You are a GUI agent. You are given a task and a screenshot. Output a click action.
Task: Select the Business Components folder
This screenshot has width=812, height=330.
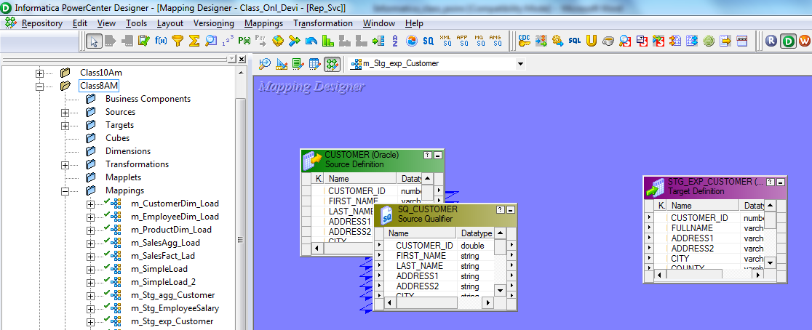point(148,99)
